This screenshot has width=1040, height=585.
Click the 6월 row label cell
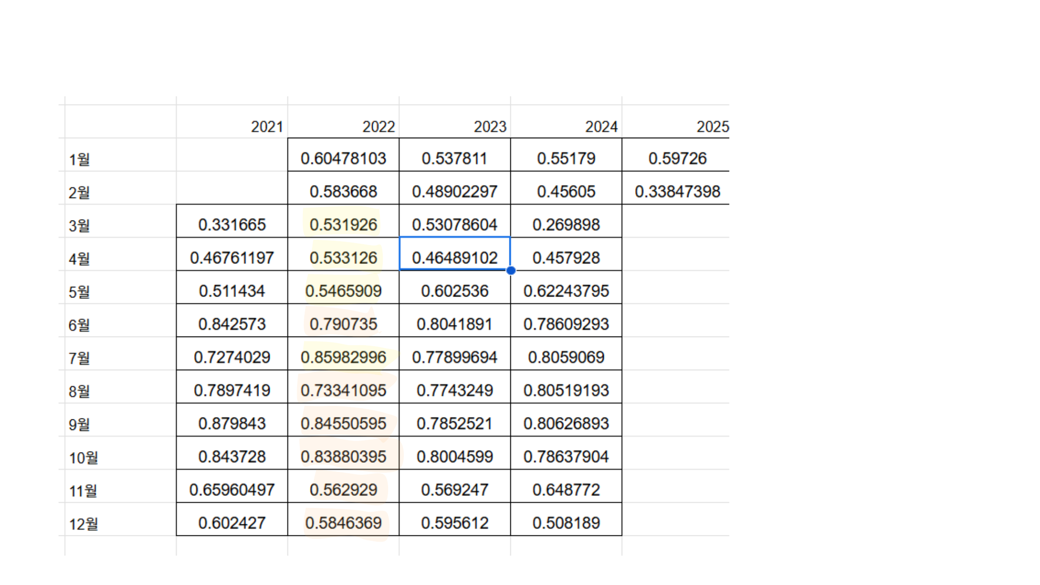[79, 325]
